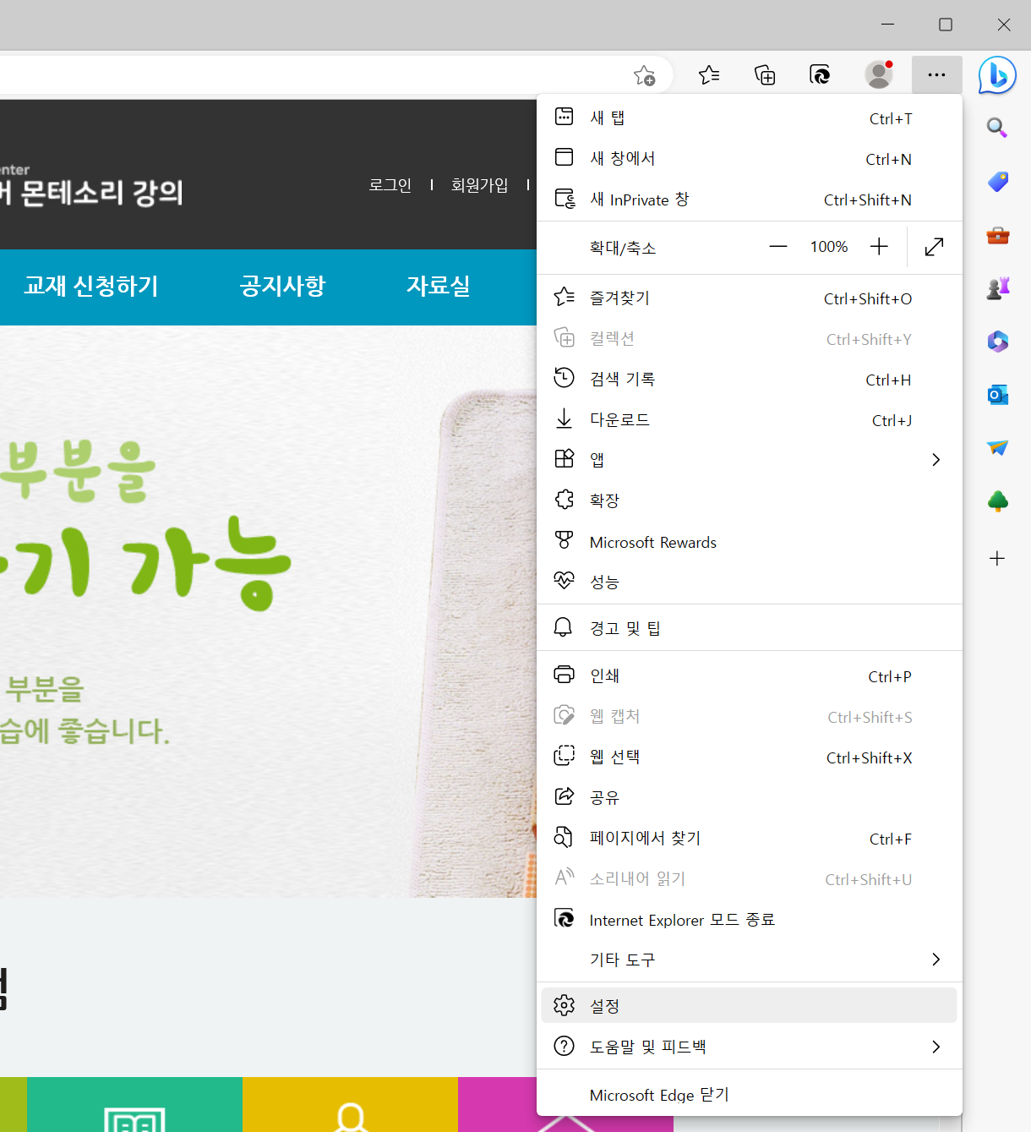Open the Shopping tag sidebar icon

tap(997, 182)
